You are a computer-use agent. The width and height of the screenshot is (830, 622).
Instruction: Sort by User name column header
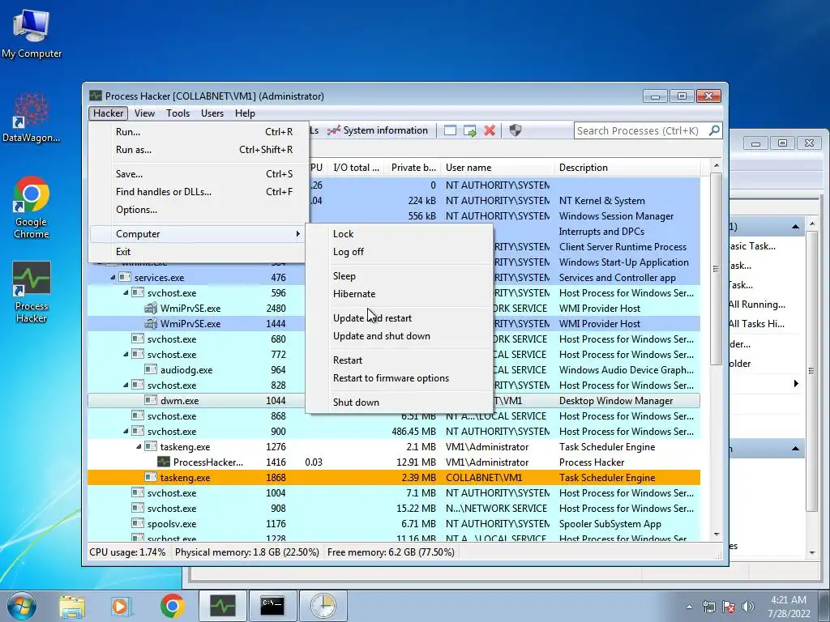(497, 168)
